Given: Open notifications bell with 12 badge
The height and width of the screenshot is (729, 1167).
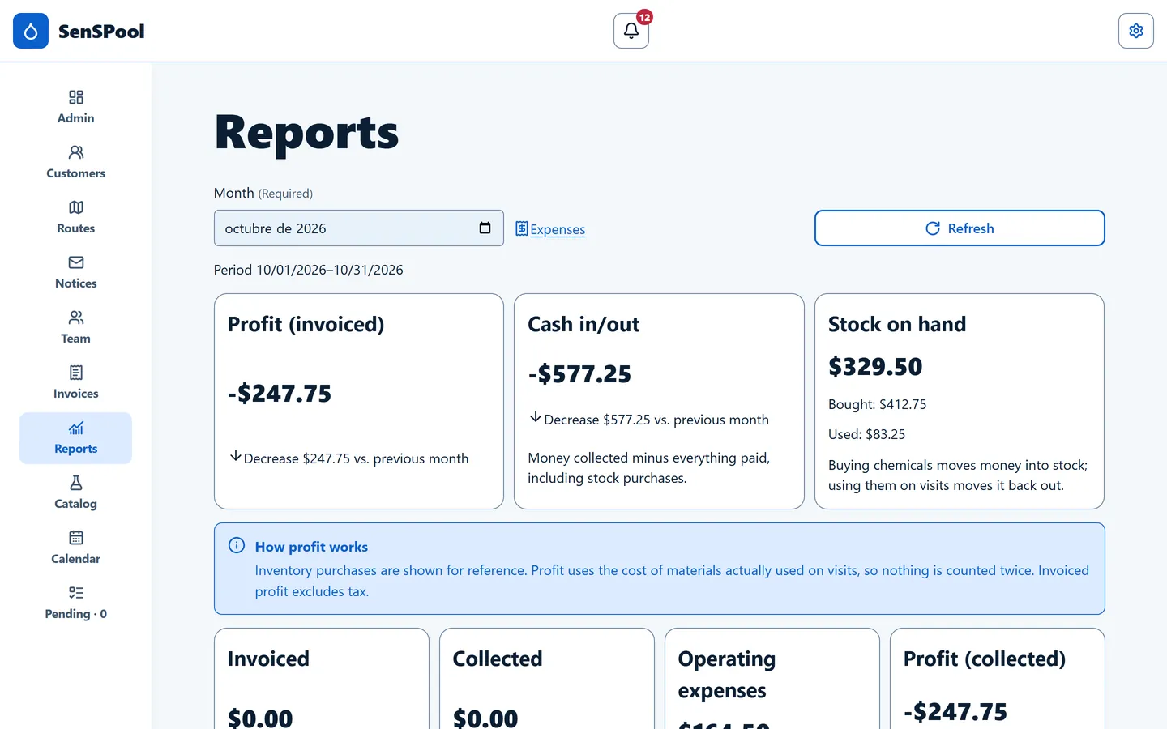Looking at the screenshot, I should tap(631, 31).
